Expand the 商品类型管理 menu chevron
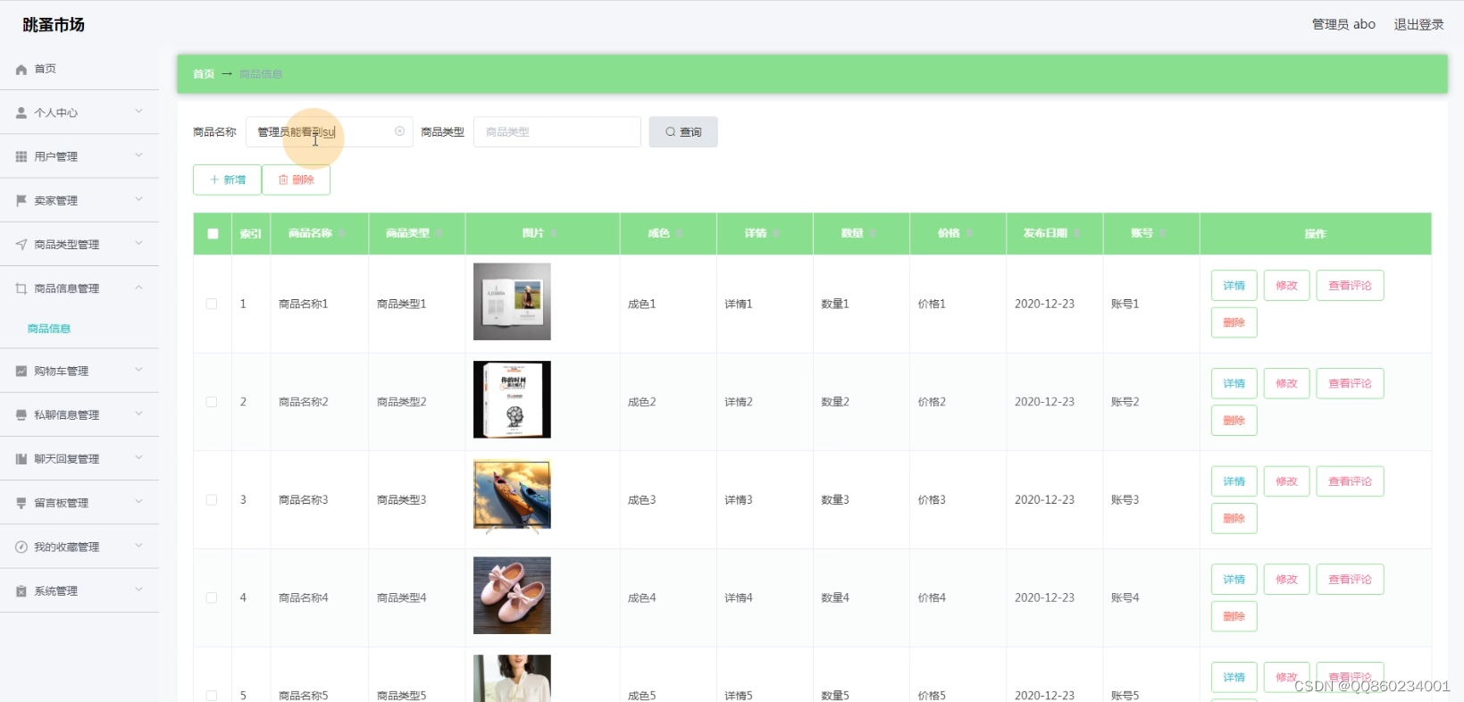This screenshot has width=1464, height=702. click(x=138, y=243)
